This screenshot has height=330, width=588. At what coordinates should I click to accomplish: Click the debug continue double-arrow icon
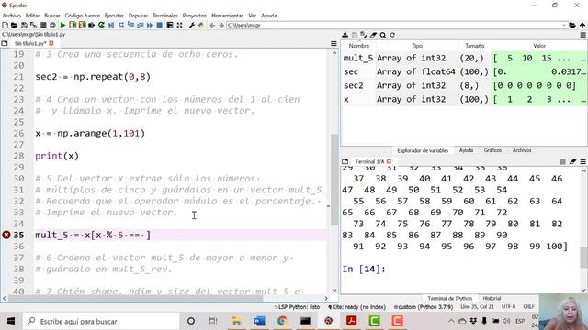click(x=150, y=25)
